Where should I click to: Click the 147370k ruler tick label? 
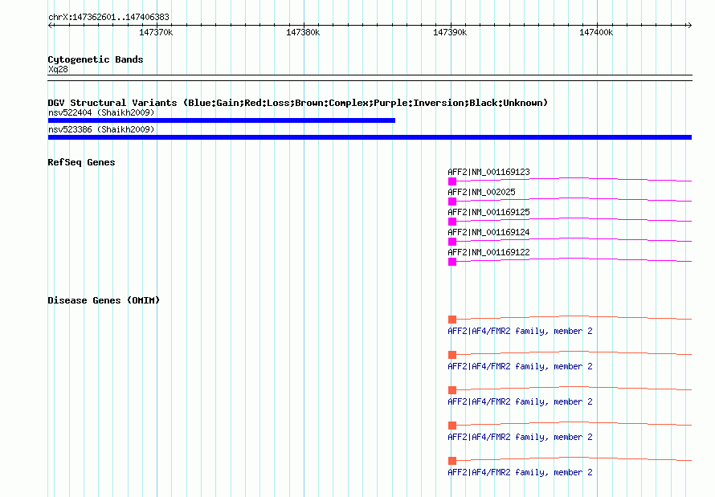click(x=156, y=33)
